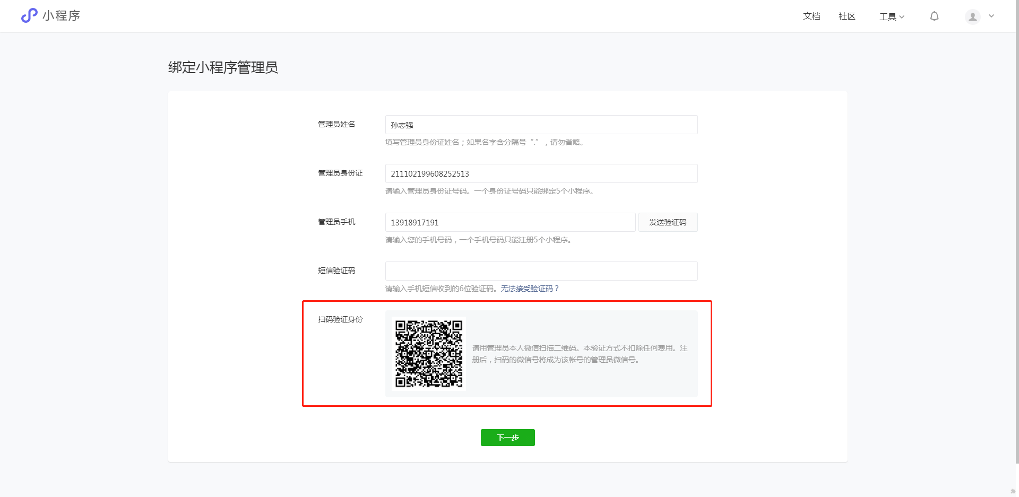Click hint about 手机号码只能注册5个小程序
The width and height of the screenshot is (1019, 497).
(478, 240)
